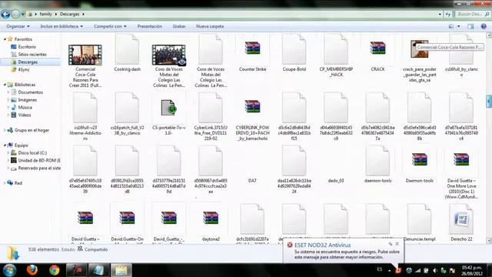The width and height of the screenshot is (492, 277).
Task: Select the cs16patch_full_V23B file
Action: tap(127, 108)
